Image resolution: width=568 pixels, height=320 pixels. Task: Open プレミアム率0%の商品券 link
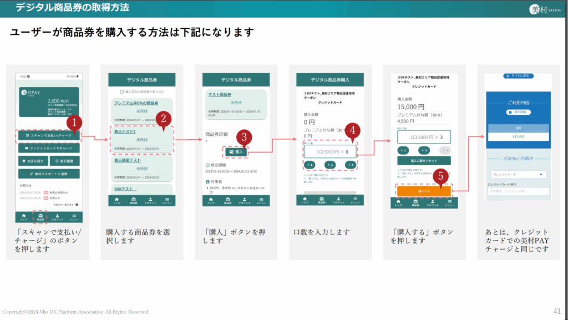click(136, 104)
